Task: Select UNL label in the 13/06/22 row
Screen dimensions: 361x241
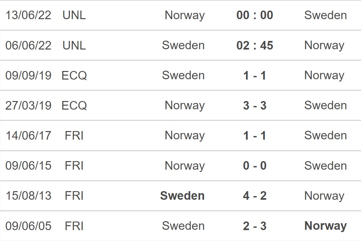Action: pos(74,15)
